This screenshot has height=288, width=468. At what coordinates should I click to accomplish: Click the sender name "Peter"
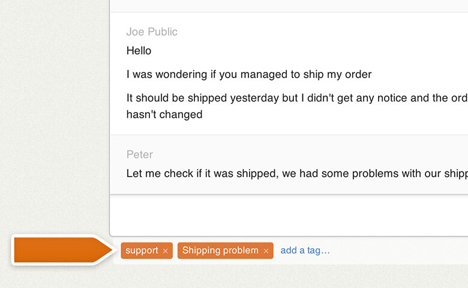(139, 154)
